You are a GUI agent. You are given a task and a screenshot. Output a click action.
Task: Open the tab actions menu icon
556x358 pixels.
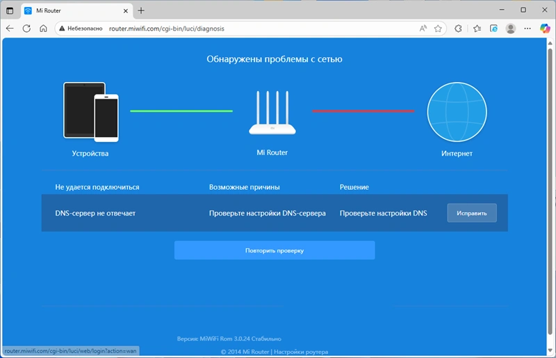pos(10,10)
